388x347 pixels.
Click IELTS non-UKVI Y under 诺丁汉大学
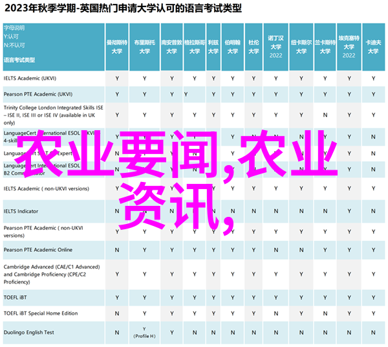tap(275, 189)
